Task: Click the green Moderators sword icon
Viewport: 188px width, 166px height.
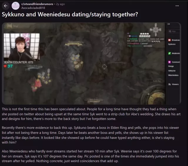Action: click(x=169, y=53)
